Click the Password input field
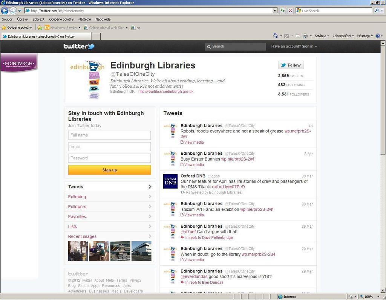 (109, 158)
